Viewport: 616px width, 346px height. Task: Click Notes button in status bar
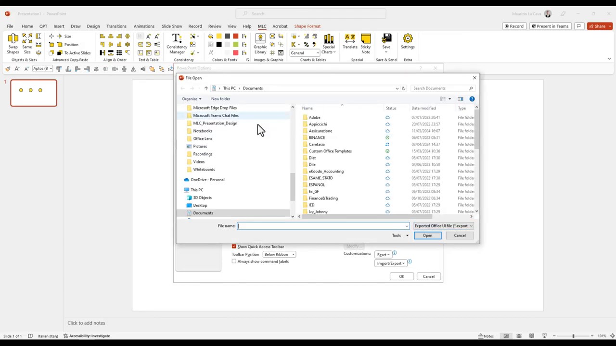[485, 336]
